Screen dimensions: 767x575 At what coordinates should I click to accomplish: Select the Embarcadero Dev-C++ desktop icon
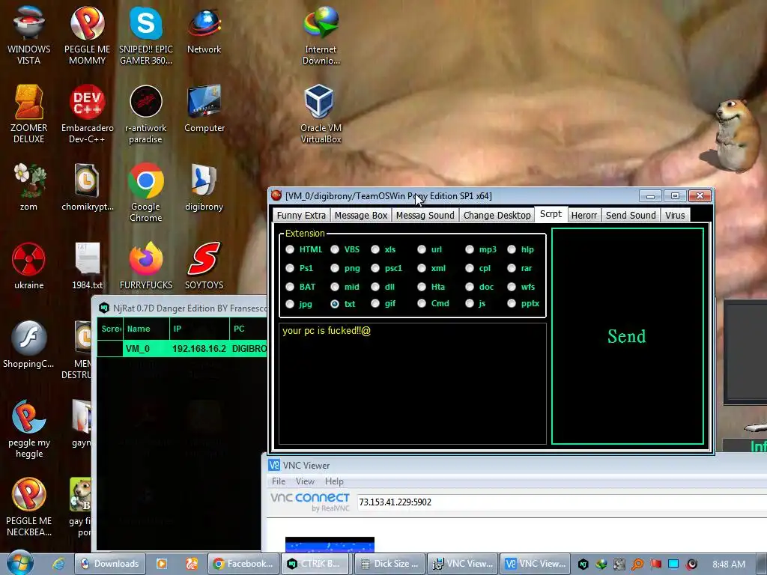(x=87, y=114)
